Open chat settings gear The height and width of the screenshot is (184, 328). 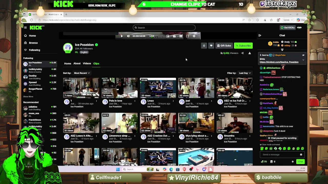point(293,162)
